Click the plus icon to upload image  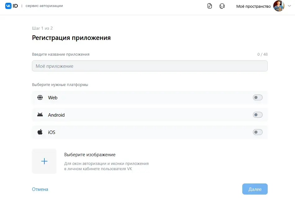[x=44, y=161]
